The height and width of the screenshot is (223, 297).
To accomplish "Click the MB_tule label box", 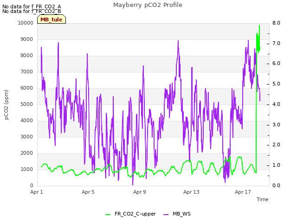I will (x=52, y=20).
